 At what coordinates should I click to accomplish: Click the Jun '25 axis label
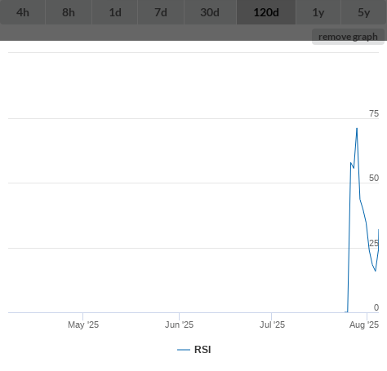(179, 325)
